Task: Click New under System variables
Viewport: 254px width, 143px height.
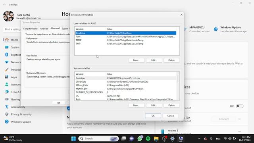Action: (136, 105)
